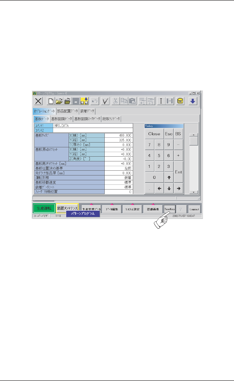
Task: Open the データ編集 menu button
Action: point(112,209)
